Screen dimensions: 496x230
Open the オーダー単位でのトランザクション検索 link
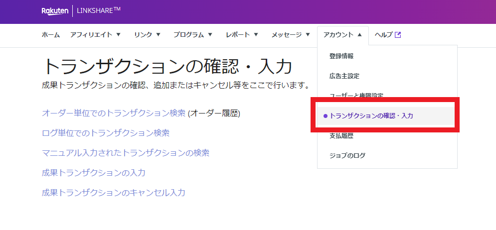point(114,113)
